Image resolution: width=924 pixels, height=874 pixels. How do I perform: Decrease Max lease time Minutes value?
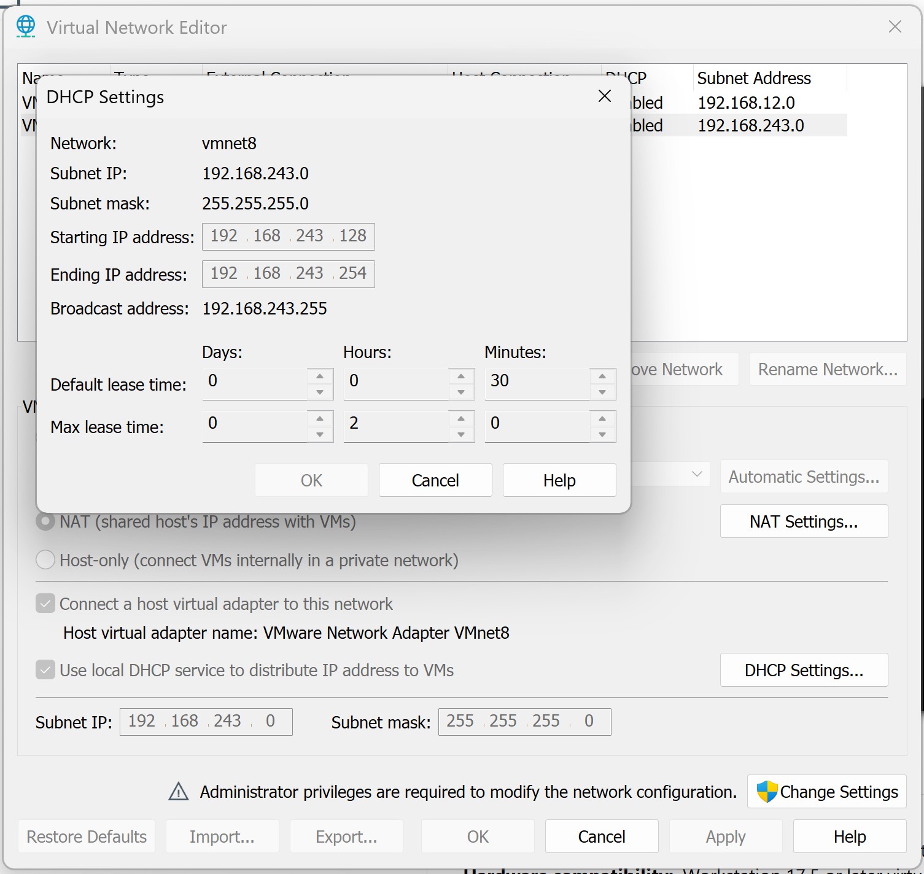602,435
